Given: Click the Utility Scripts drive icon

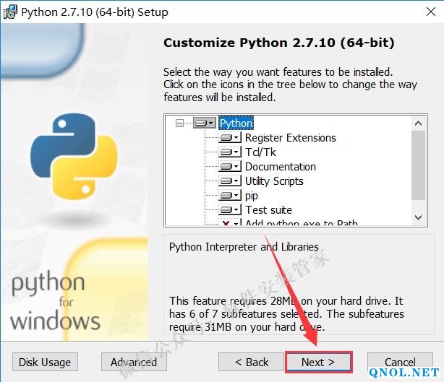Looking at the screenshot, I should click(x=230, y=181).
